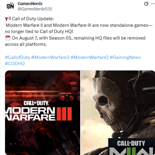The width and height of the screenshot is (155, 155).
Task: Click the standalone games announcement sentence
Action: tap(79, 28)
